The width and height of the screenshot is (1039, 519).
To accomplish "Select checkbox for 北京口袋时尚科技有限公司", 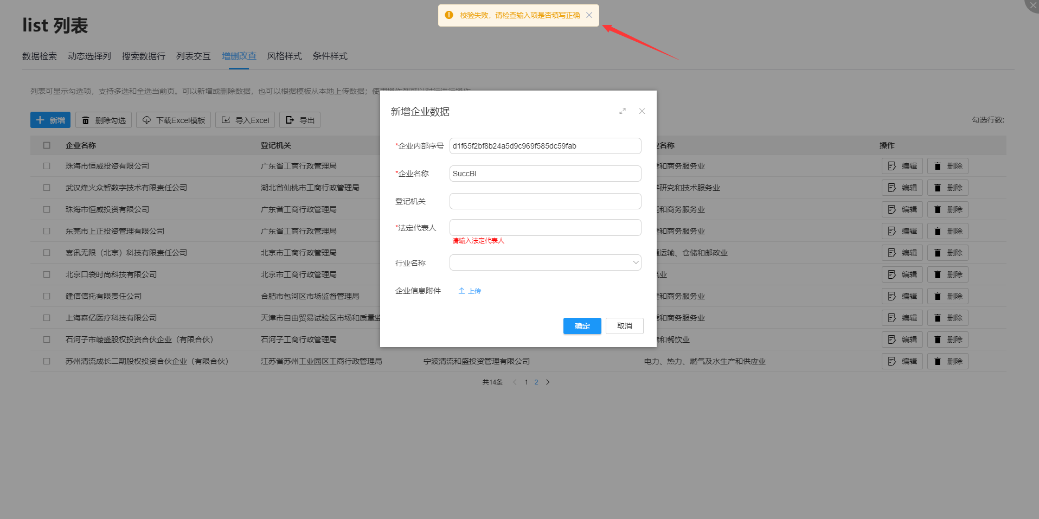I will point(47,274).
